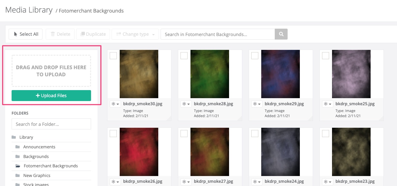The width and height of the screenshot is (397, 186).
Task: Open gear menu for bkdrp_smoke25.jpg
Action: [328, 104]
